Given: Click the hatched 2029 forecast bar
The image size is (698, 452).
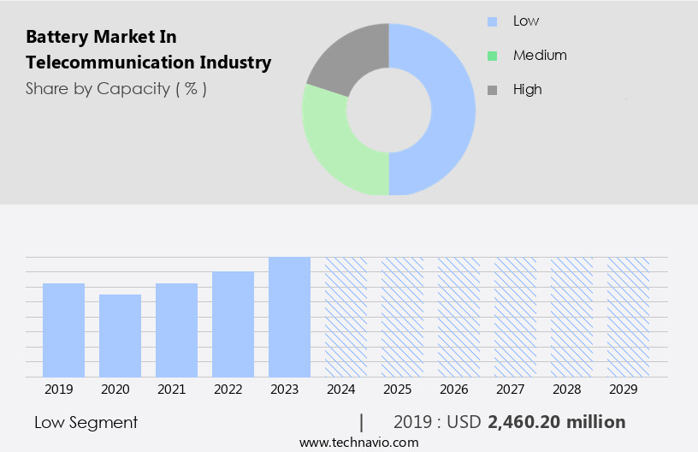Looking at the screenshot, I should coord(628,317).
